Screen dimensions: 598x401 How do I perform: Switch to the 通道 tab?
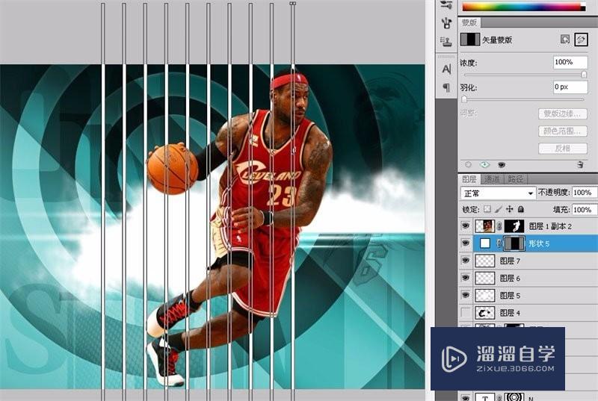pyautogui.click(x=492, y=179)
